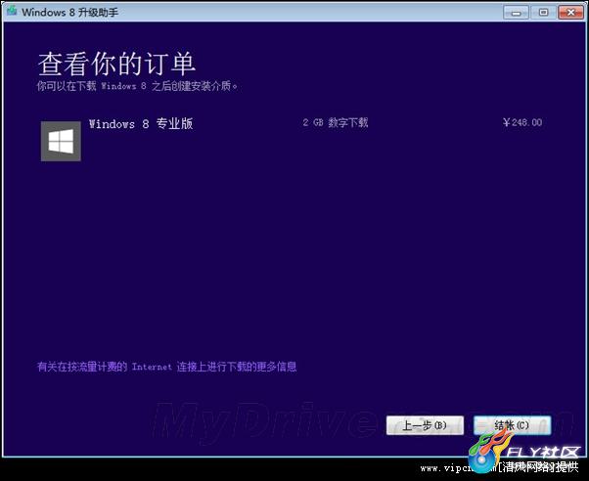Open the metered Internet connection info link

pos(166,367)
